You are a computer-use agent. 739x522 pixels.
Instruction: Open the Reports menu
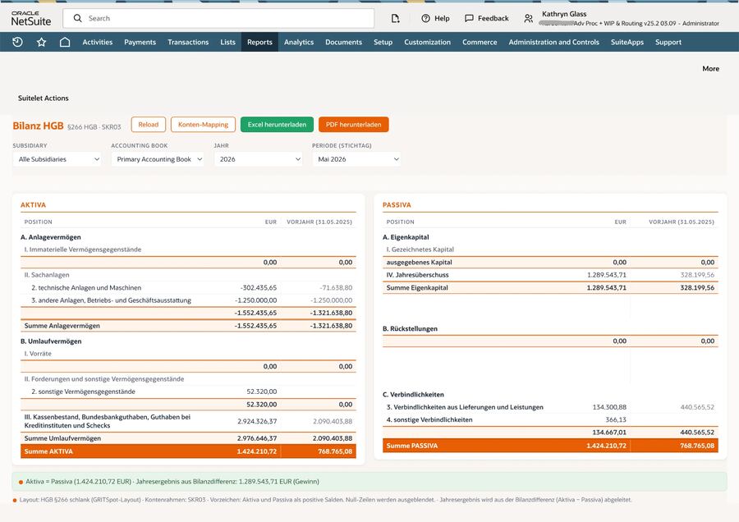(x=259, y=42)
